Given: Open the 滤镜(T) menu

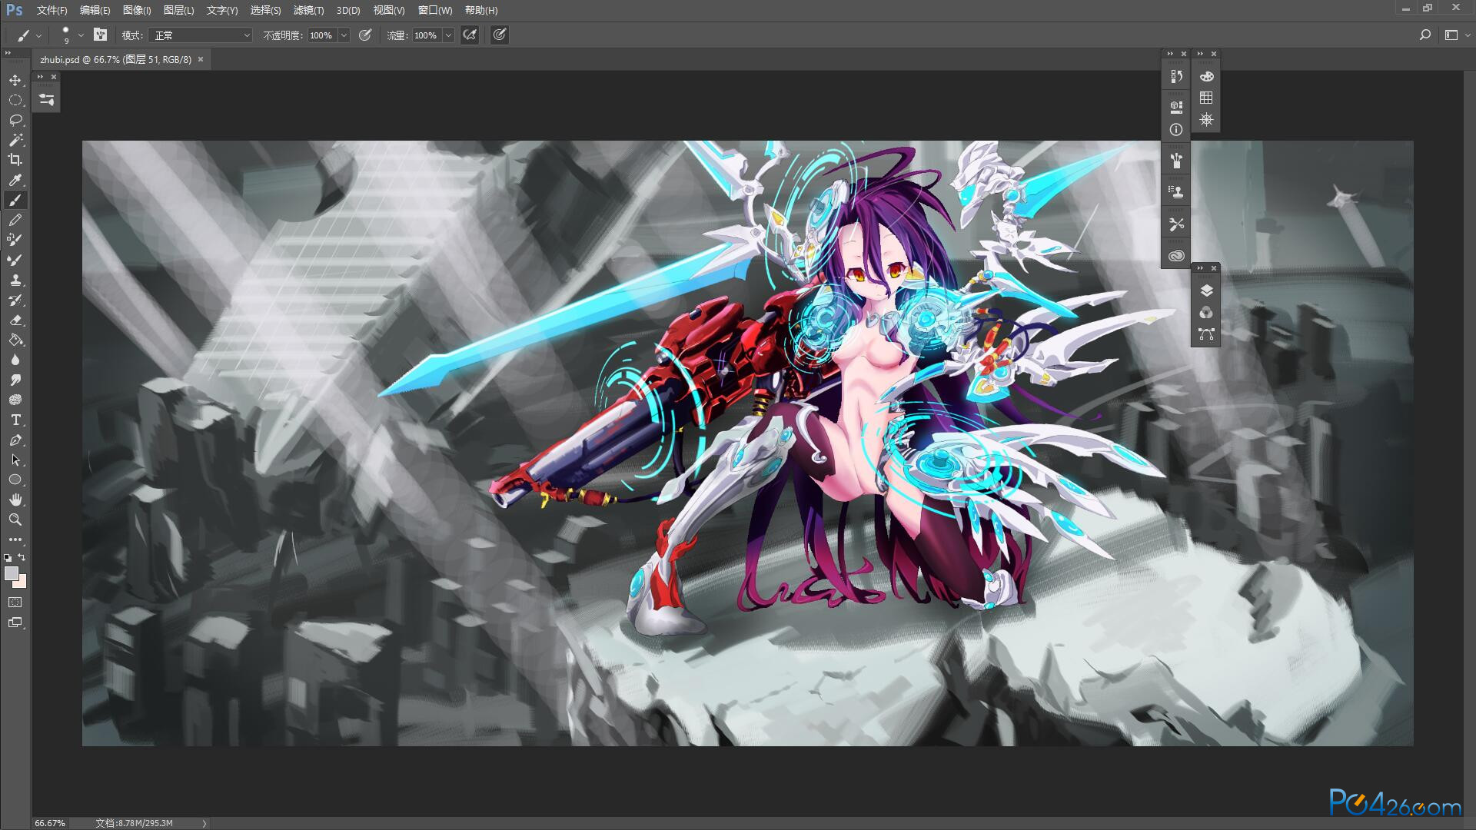Looking at the screenshot, I should click(308, 10).
